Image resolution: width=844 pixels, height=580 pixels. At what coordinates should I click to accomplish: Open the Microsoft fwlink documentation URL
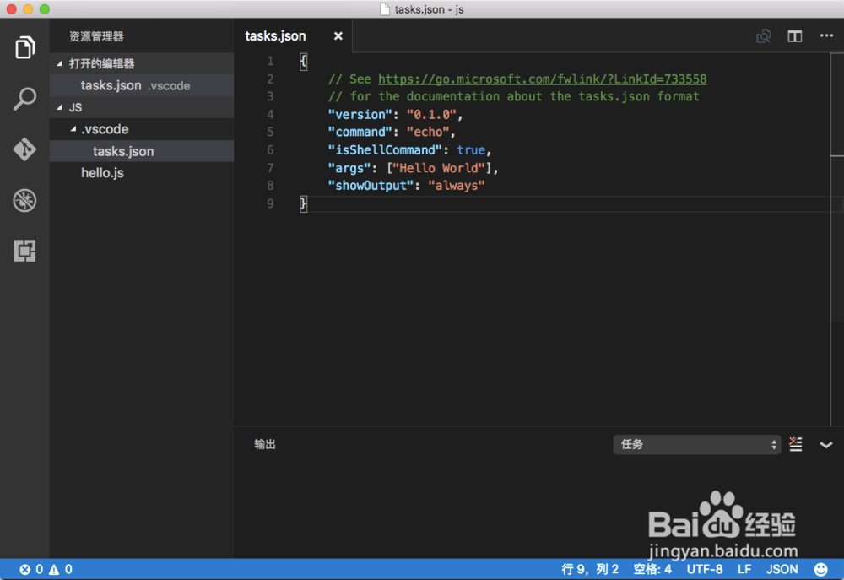(x=542, y=79)
